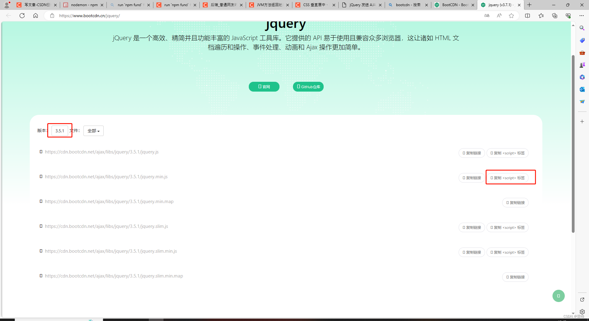Open Outlook sidebar app
Image resolution: width=589 pixels, height=321 pixels.
click(x=582, y=89)
